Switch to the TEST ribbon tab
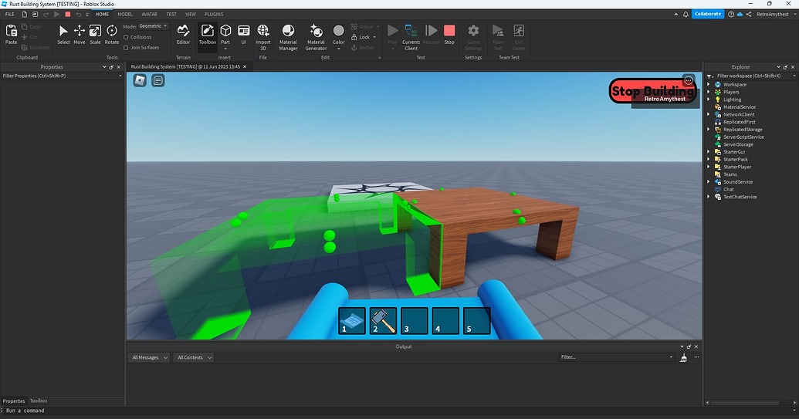Image resolution: width=799 pixels, height=419 pixels. (x=171, y=14)
